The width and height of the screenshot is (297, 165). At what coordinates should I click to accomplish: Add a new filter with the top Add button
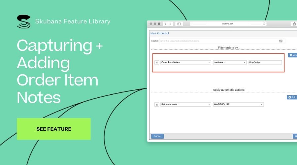[293, 55]
